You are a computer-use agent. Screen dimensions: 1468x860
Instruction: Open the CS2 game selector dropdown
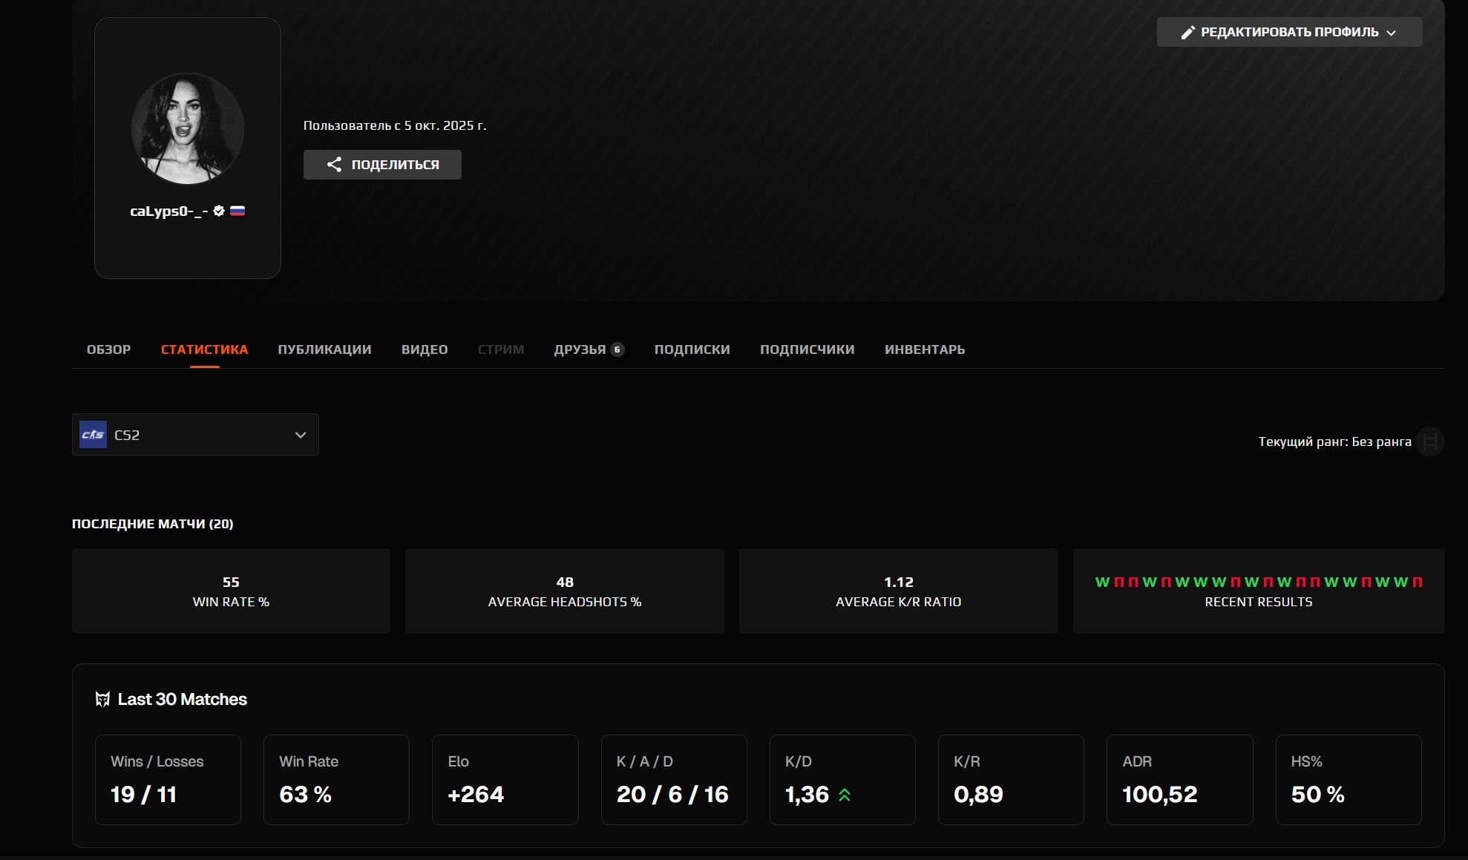(x=195, y=435)
